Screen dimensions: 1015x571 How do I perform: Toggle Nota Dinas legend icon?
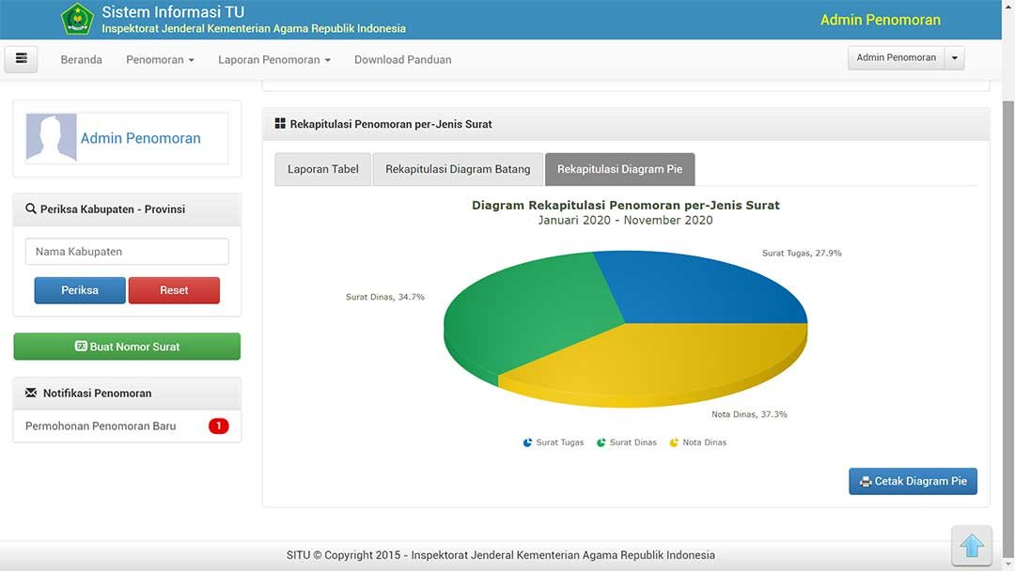tap(674, 442)
